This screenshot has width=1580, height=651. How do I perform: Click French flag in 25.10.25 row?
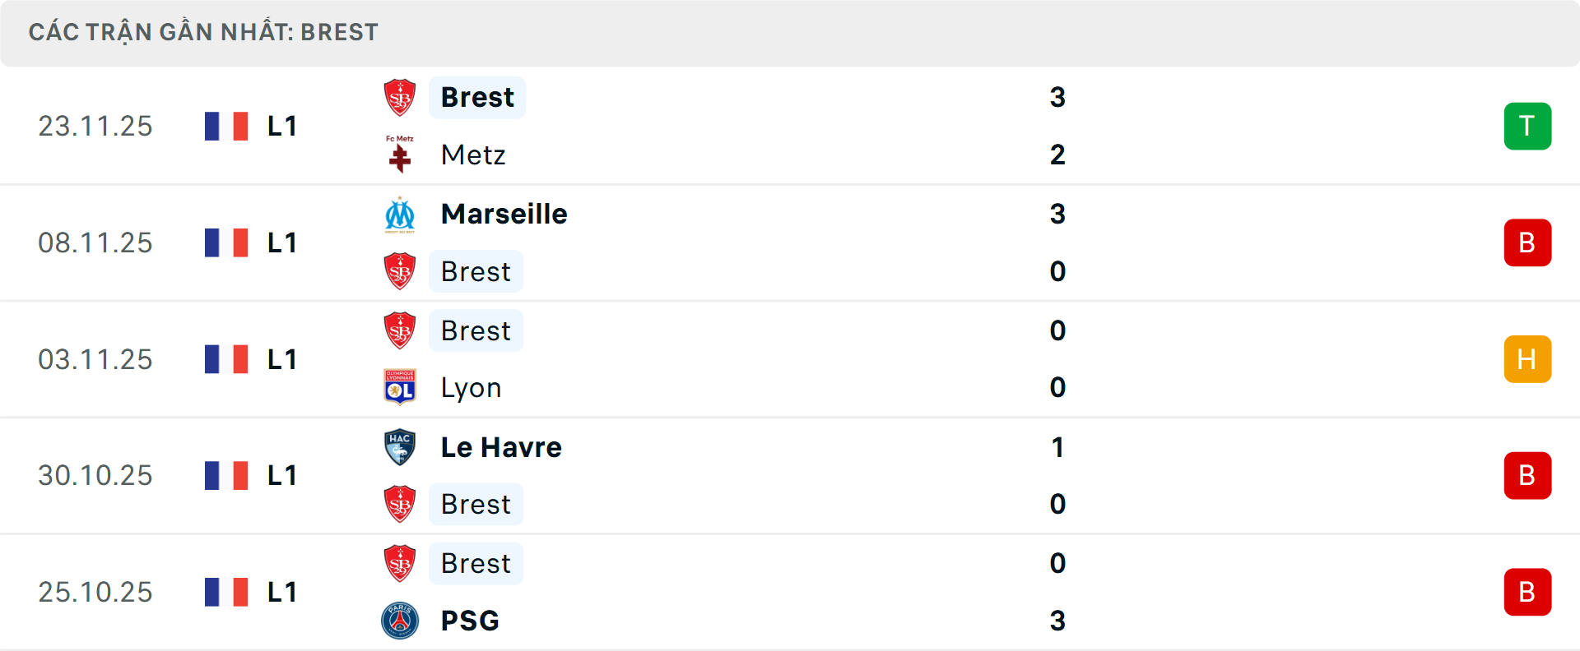pos(226,592)
